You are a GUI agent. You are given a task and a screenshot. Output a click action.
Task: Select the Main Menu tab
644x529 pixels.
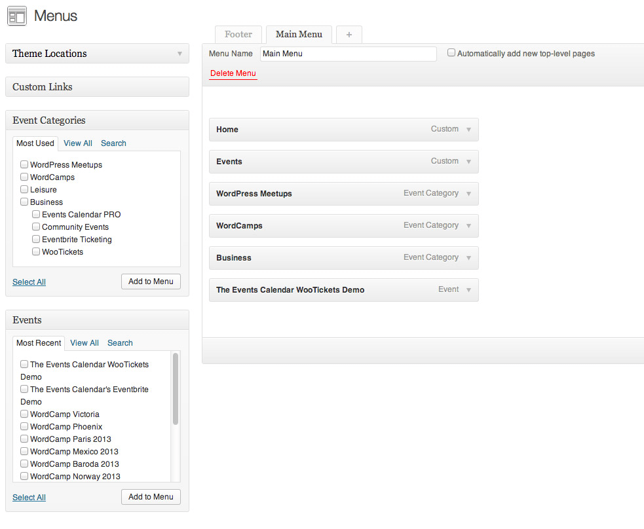click(299, 35)
